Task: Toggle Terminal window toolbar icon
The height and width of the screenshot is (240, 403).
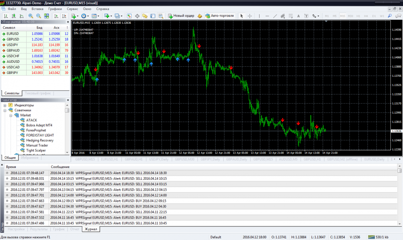Action: tap(153, 16)
